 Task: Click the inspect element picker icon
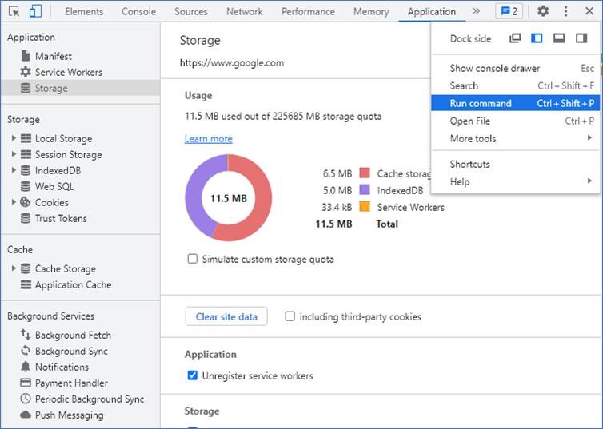[14, 11]
